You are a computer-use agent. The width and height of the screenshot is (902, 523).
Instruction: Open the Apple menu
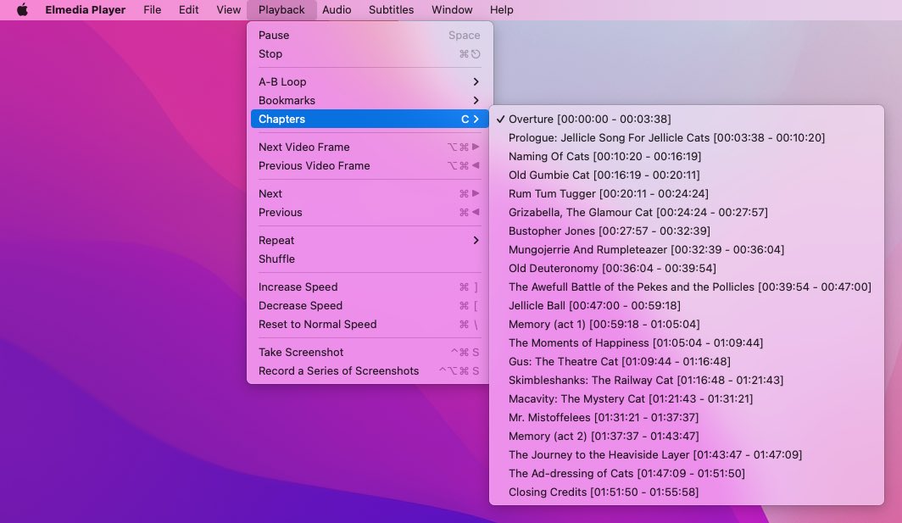(21, 9)
